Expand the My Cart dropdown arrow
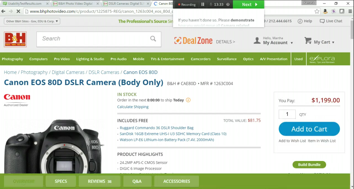The height and width of the screenshot is (189, 354). pos(333,42)
